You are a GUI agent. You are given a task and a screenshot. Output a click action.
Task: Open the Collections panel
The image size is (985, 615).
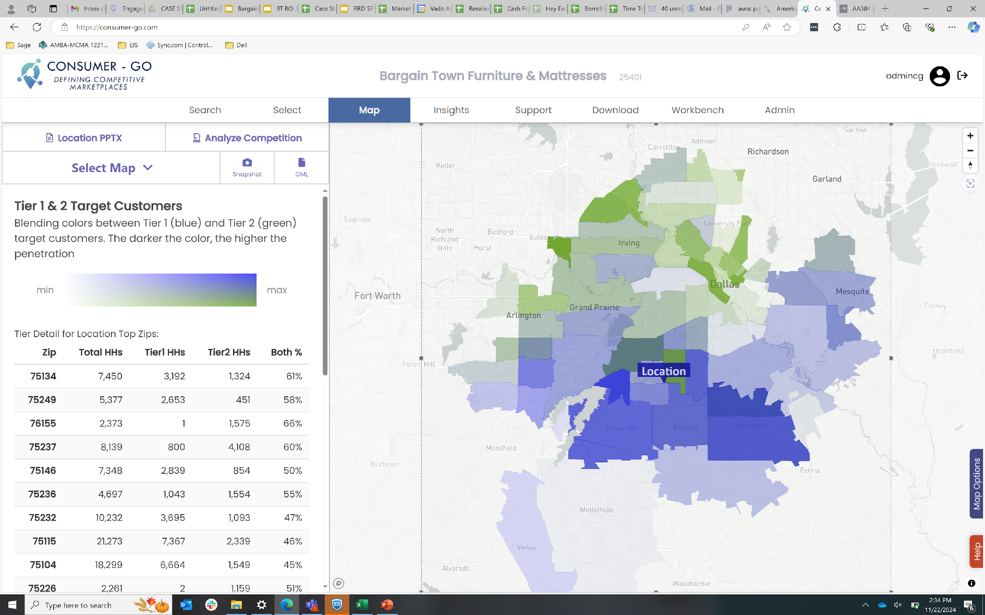click(907, 27)
